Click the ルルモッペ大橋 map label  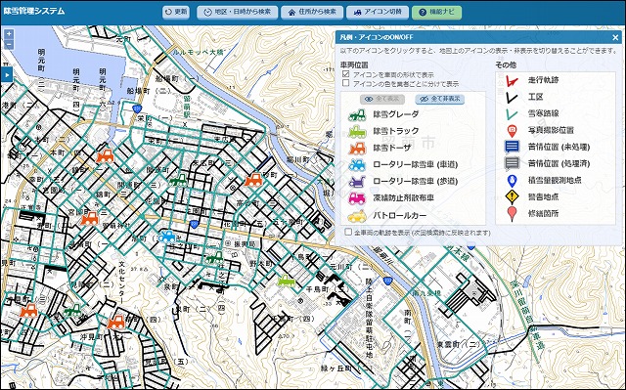[x=198, y=52]
